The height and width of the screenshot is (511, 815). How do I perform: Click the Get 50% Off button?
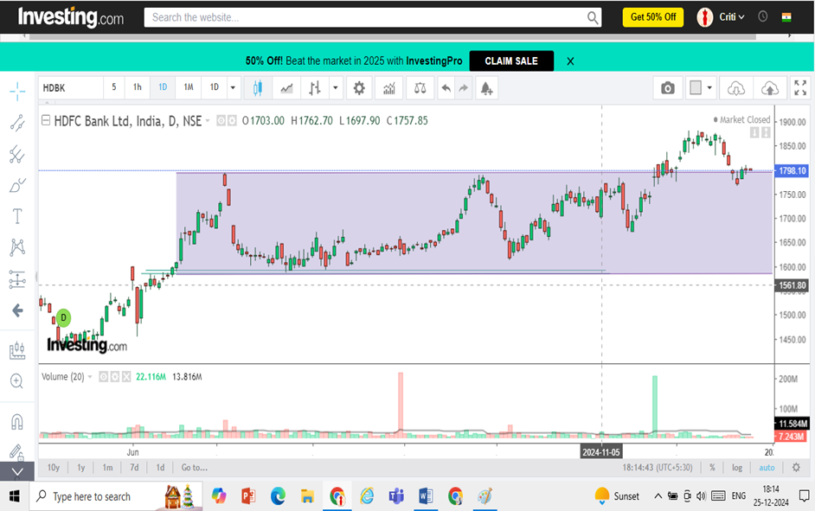653,17
